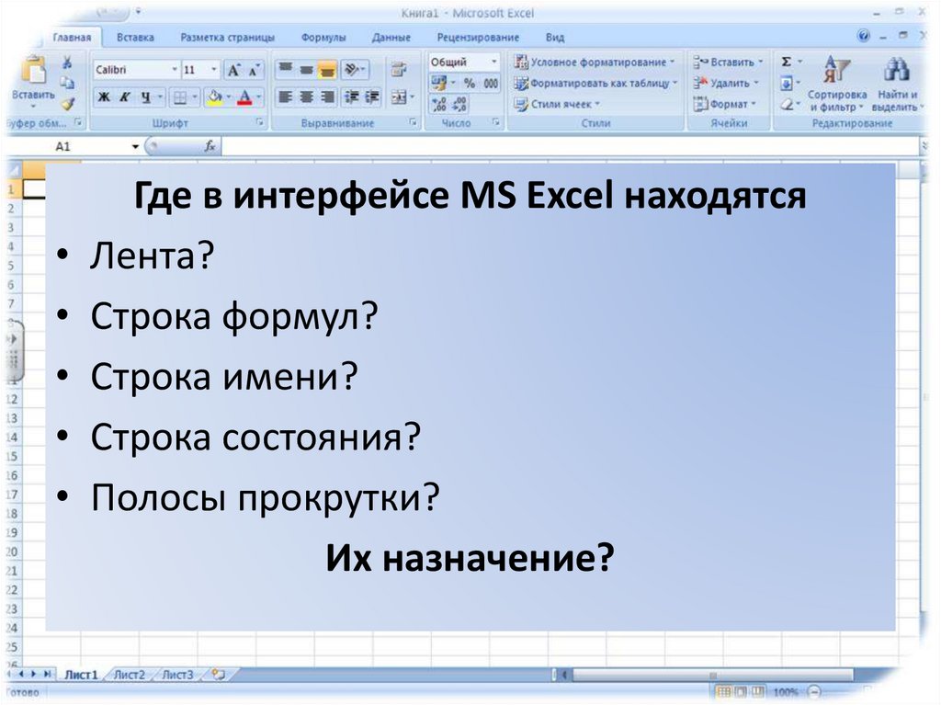
Task: Click the text orientation icon
Action: pos(352,70)
